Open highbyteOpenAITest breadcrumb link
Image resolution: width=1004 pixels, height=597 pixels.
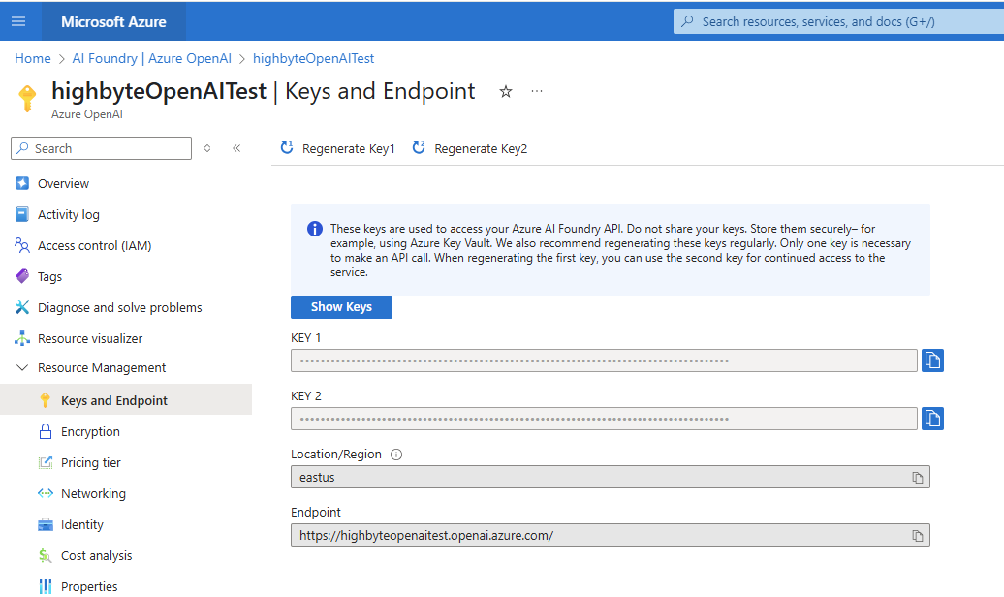click(313, 58)
